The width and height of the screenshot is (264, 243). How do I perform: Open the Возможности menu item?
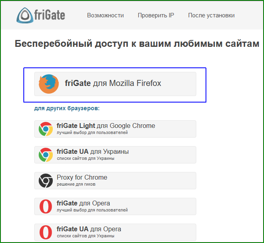pyautogui.click(x=105, y=15)
